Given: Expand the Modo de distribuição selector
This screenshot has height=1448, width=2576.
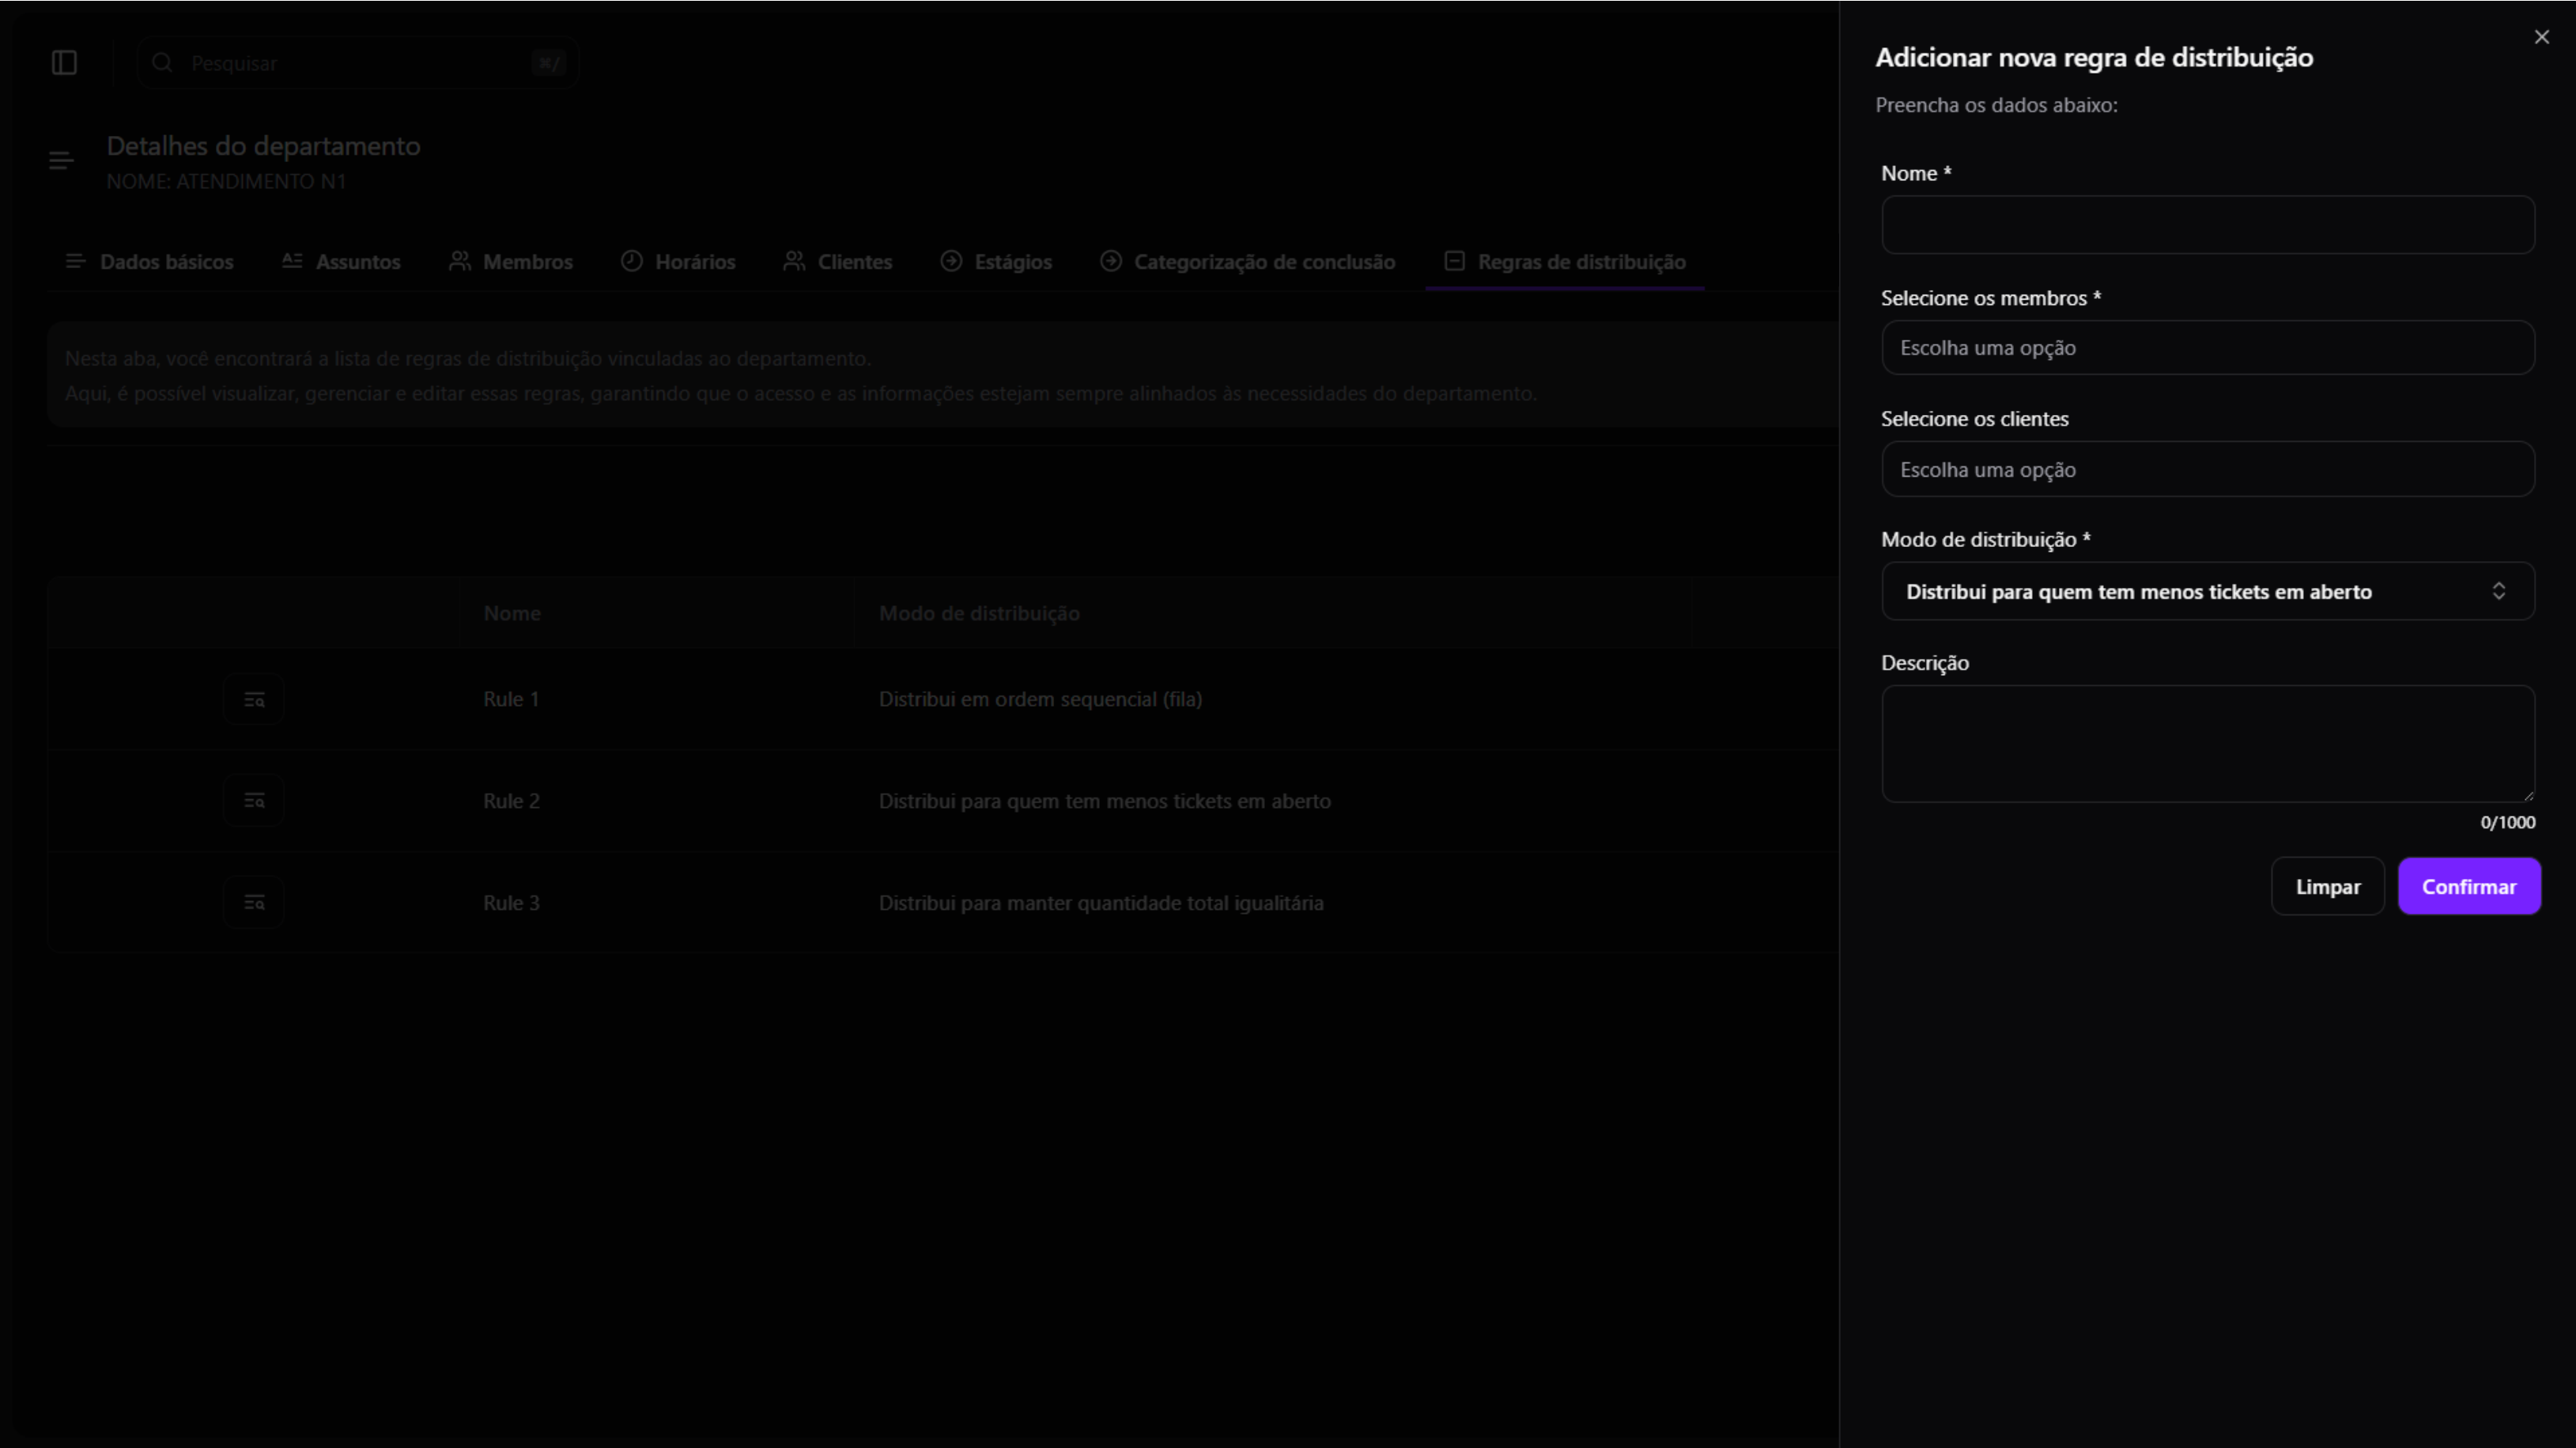Looking at the screenshot, I should 2207,591.
